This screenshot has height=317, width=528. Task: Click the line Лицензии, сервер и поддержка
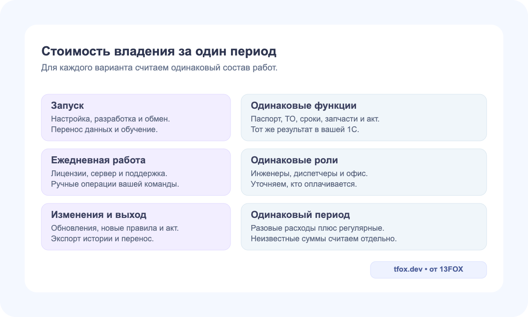click(x=109, y=173)
